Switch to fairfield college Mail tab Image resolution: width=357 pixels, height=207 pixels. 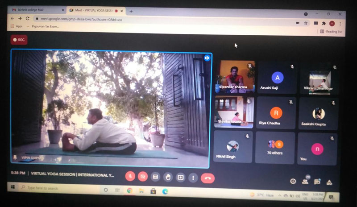point(36,10)
